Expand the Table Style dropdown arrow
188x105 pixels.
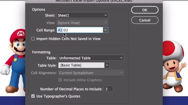click(107, 65)
